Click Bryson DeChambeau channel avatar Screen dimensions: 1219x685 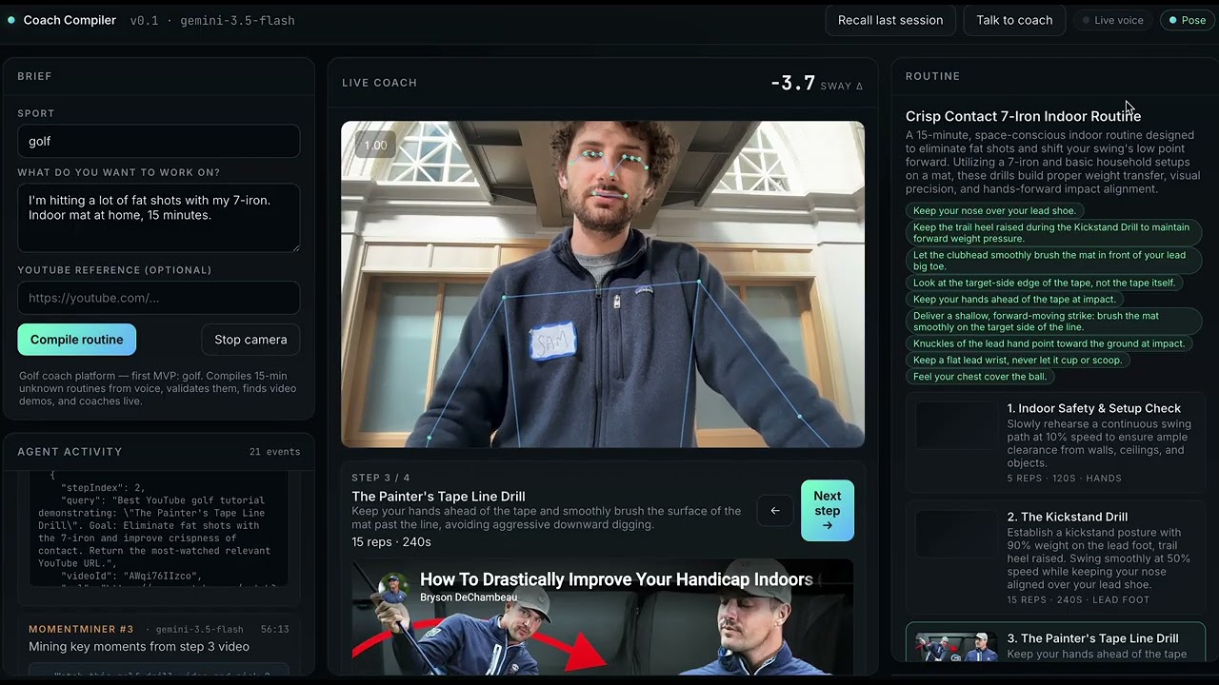[394, 588]
